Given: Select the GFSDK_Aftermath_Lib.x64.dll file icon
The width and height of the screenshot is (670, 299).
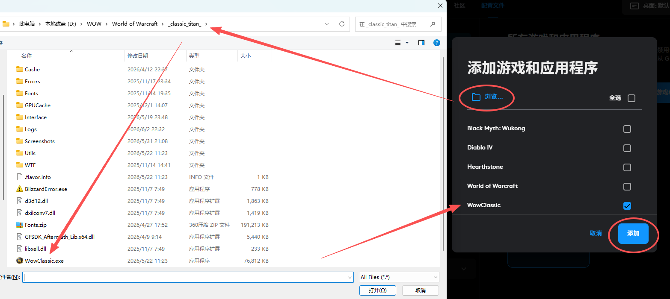Looking at the screenshot, I should [19, 237].
